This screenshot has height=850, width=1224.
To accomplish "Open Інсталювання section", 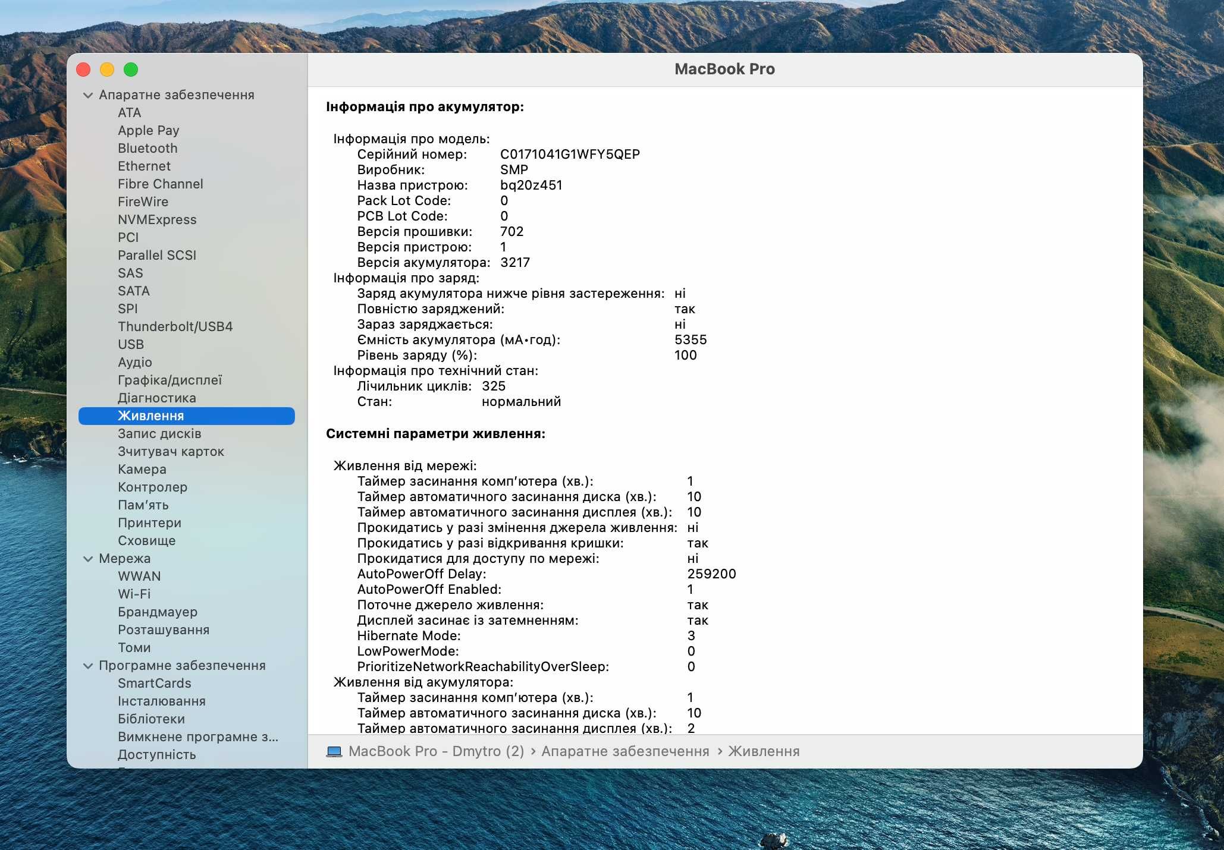I will click(x=162, y=701).
